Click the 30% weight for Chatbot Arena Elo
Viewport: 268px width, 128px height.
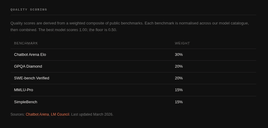(179, 55)
